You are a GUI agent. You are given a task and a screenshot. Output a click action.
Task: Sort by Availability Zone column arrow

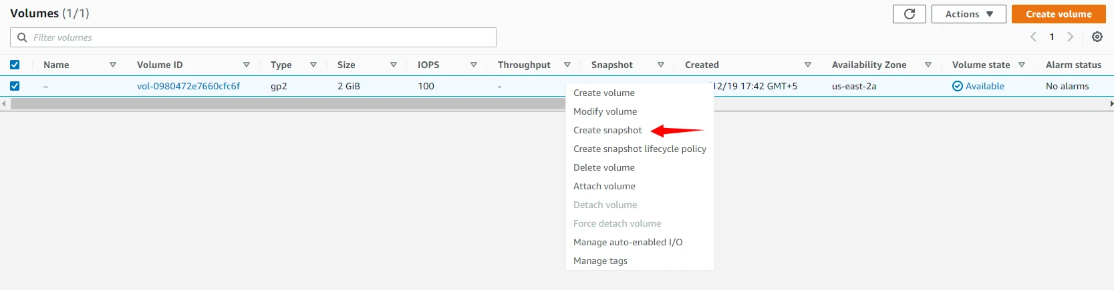pos(928,65)
